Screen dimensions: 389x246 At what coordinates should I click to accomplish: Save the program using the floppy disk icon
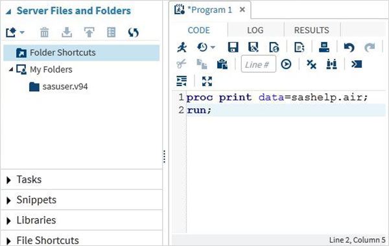pyautogui.click(x=233, y=47)
